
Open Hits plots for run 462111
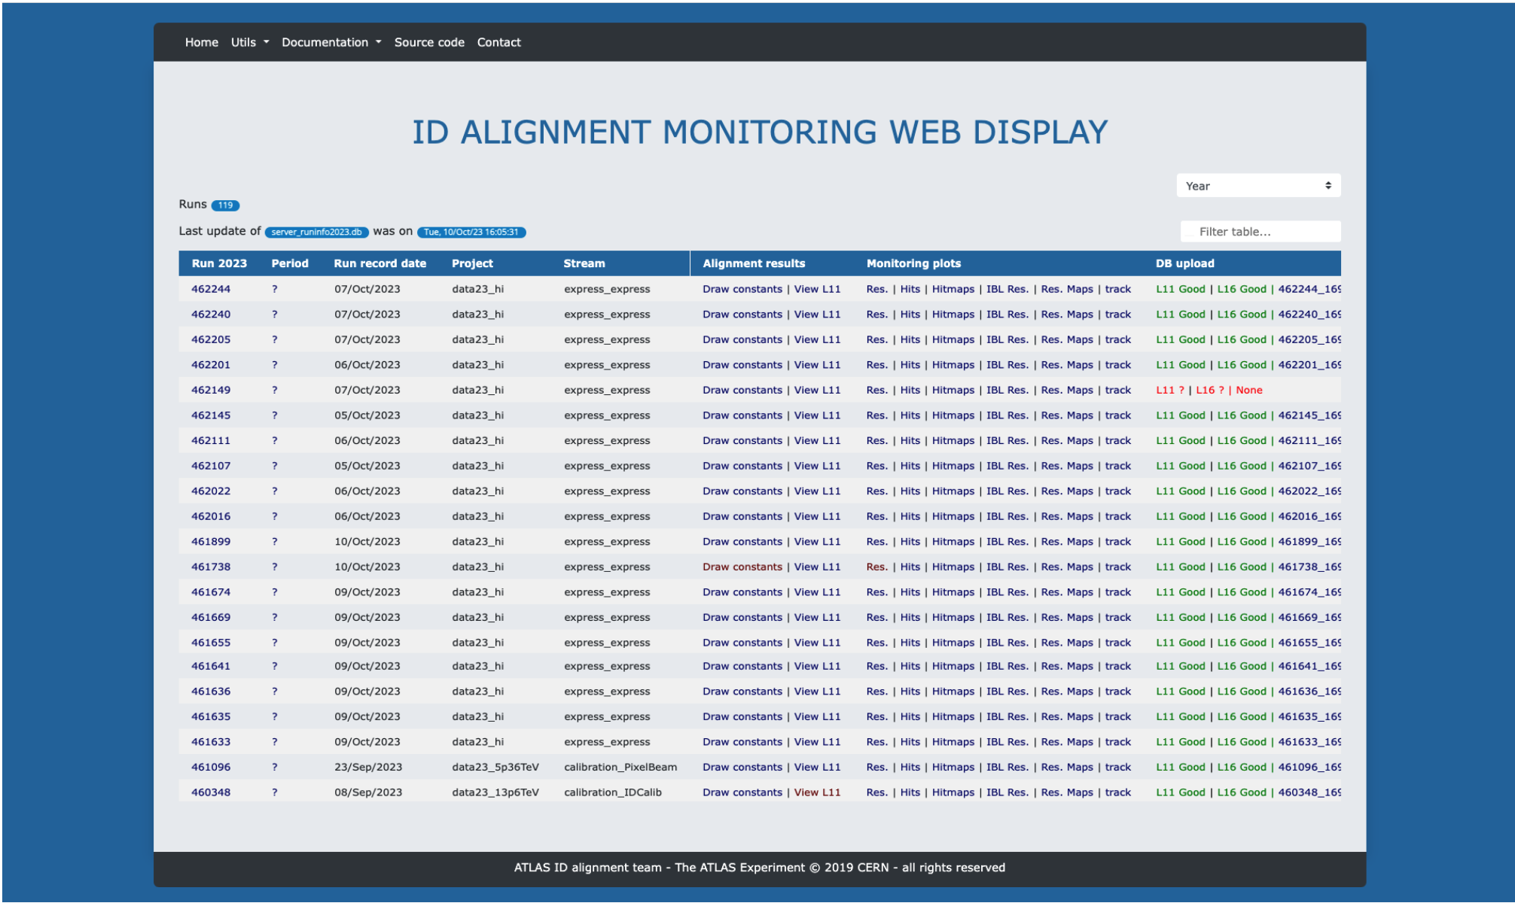pyautogui.click(x=910, y=440)
